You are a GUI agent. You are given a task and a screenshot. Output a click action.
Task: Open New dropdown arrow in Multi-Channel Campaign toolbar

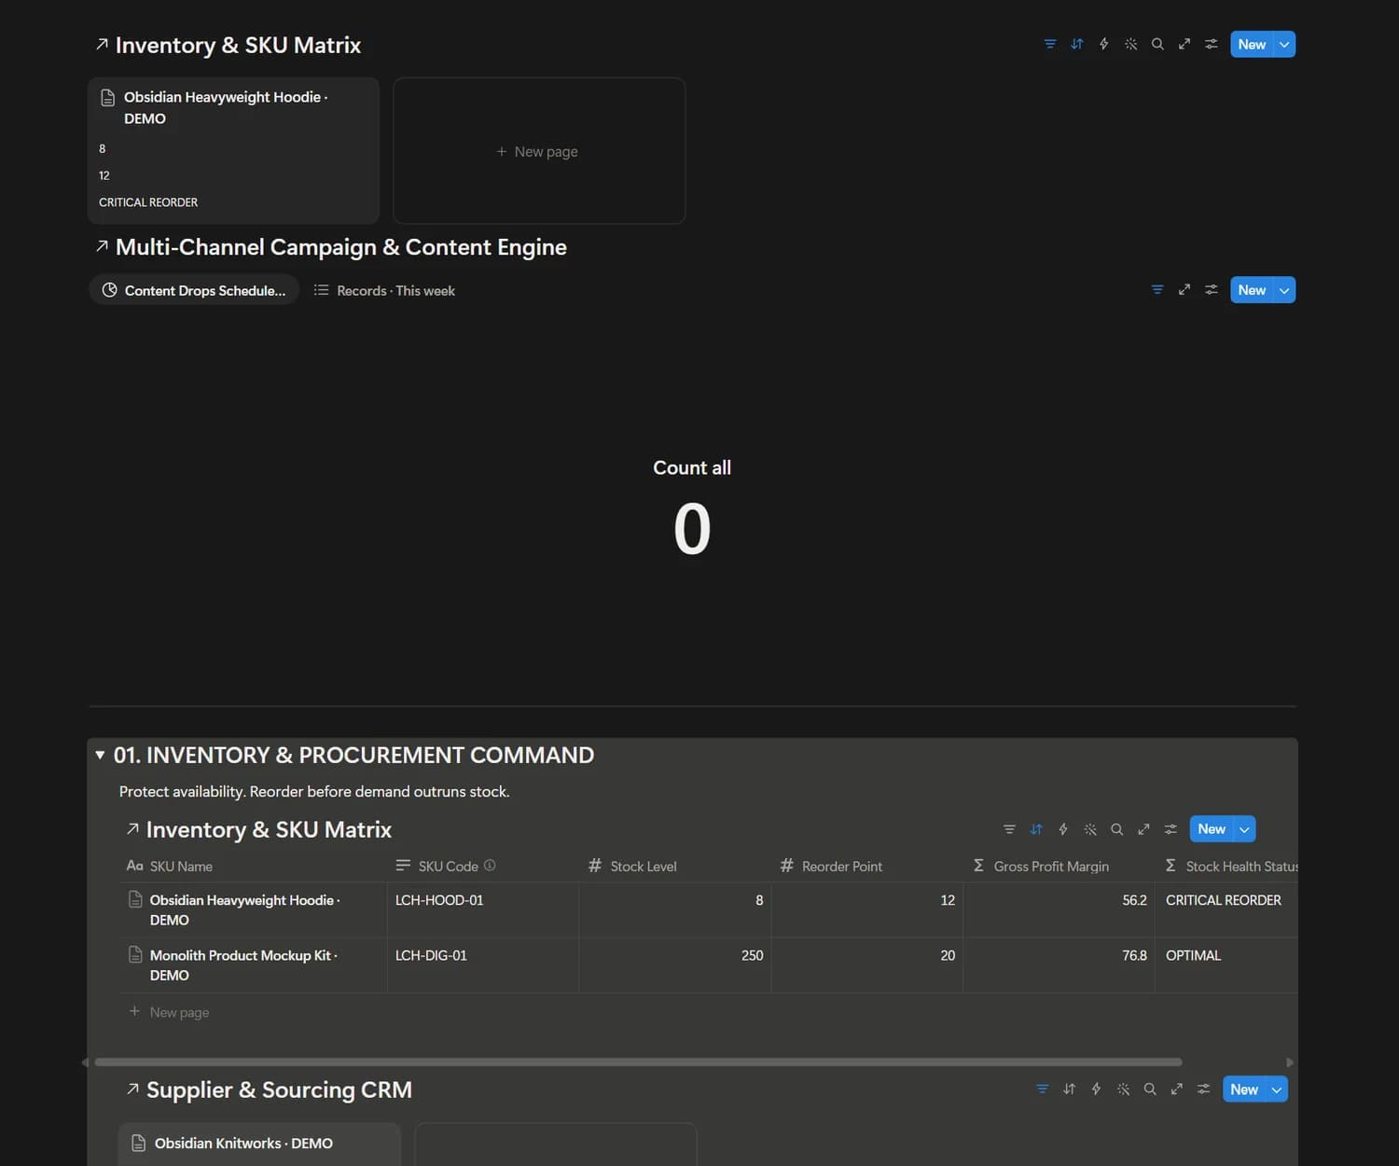coord(1284,290)
